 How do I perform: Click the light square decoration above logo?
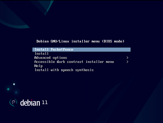tap(14, 84)
